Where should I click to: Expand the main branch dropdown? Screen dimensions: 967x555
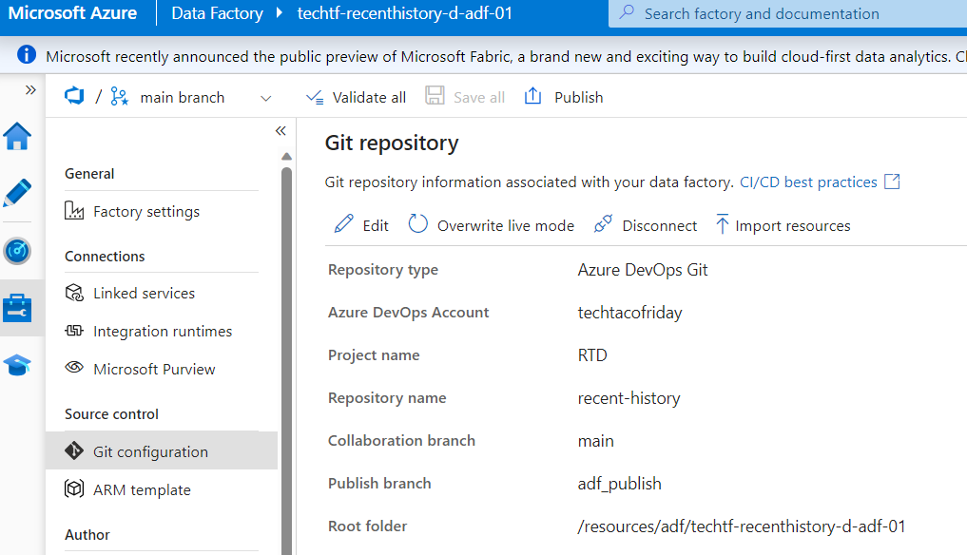265,98
